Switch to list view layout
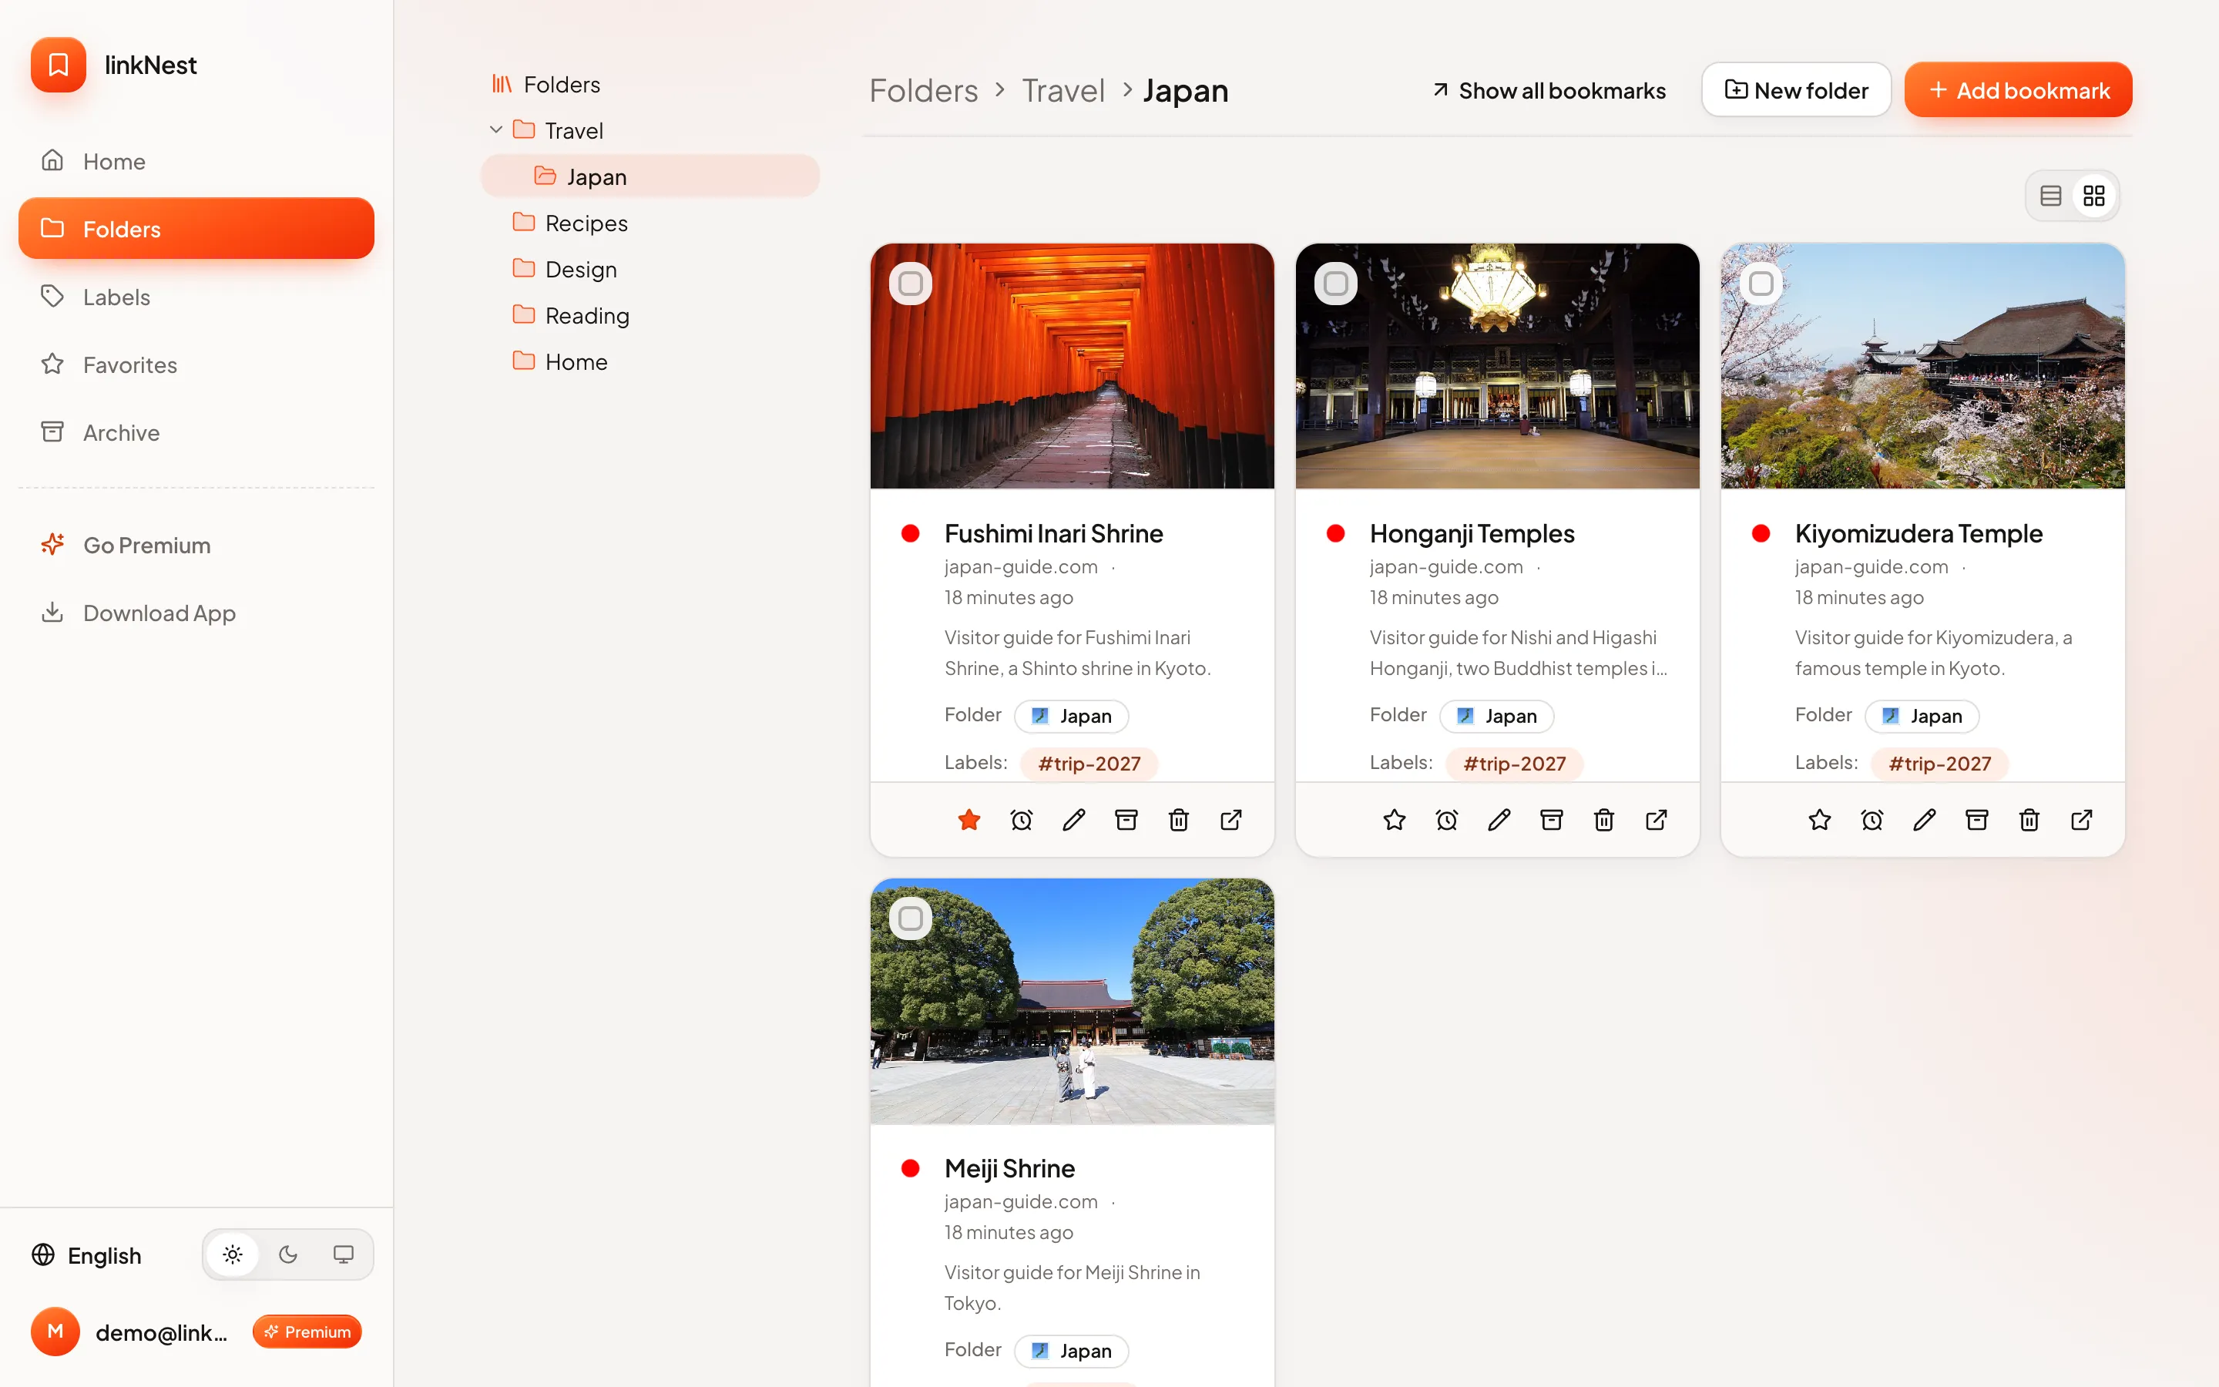 click(x=2051, y=196)
